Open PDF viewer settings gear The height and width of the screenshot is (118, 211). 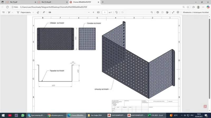pos(178,12)
